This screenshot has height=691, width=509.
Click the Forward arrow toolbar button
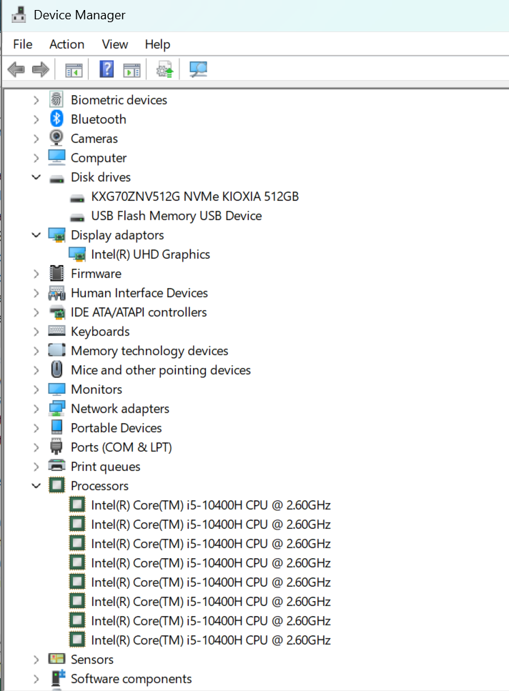tap(41, 69)
